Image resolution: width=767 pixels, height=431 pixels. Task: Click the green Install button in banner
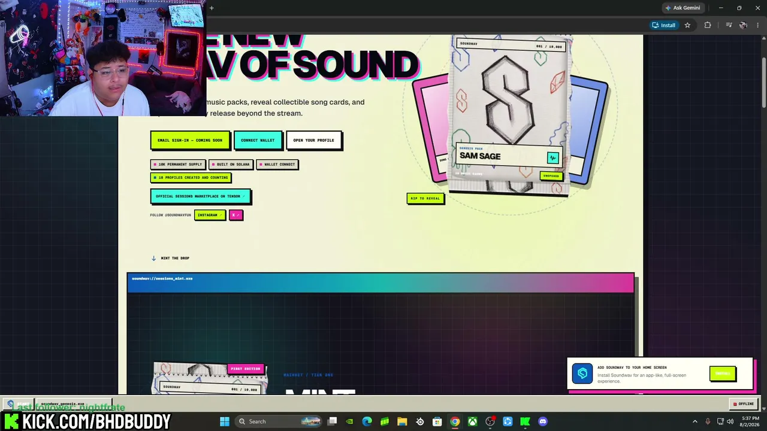coord(722,374)
